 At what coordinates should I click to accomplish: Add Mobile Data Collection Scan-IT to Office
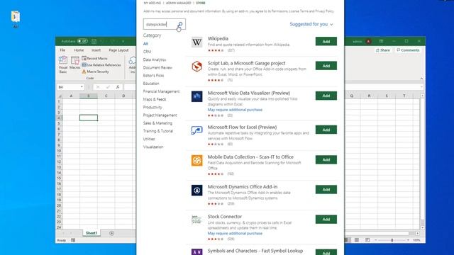click(326, 159)
